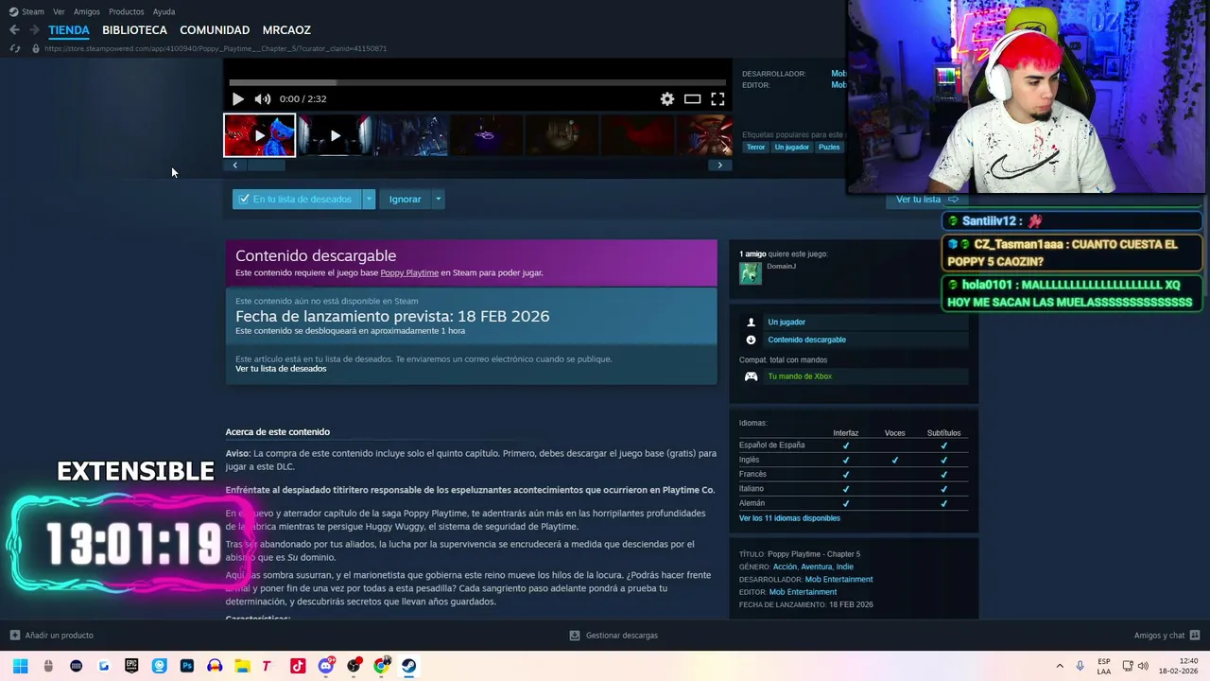Open the 'Un jugador' popular tag

pos(791,147)
